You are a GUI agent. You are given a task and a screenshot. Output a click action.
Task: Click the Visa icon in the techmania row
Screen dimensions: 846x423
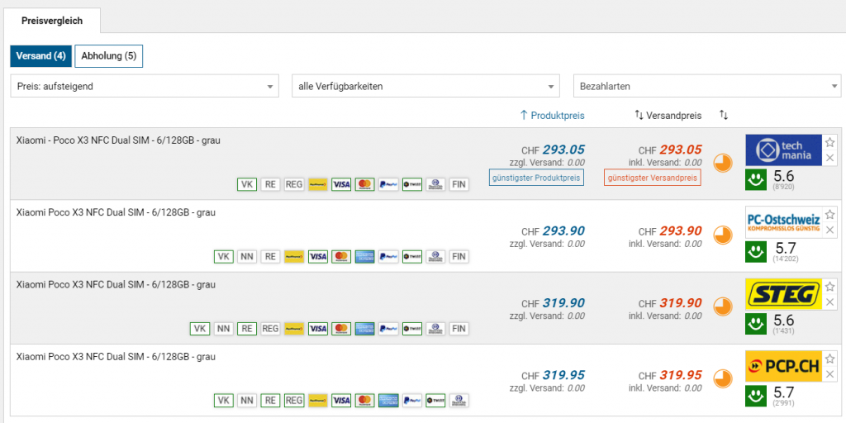341,184
